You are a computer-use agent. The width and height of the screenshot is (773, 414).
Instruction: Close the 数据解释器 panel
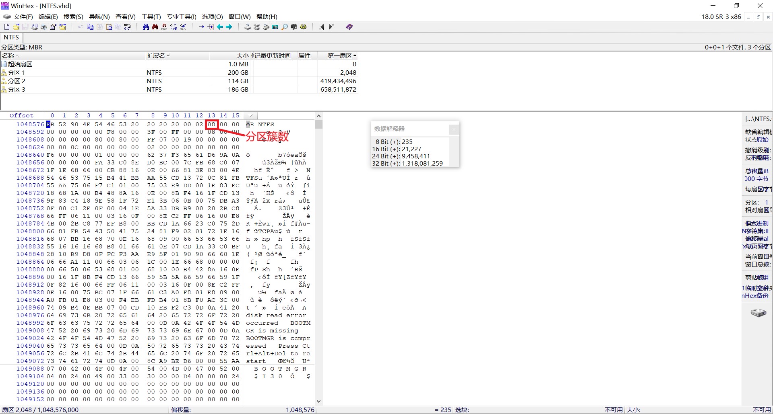click(x=454, y=129)
